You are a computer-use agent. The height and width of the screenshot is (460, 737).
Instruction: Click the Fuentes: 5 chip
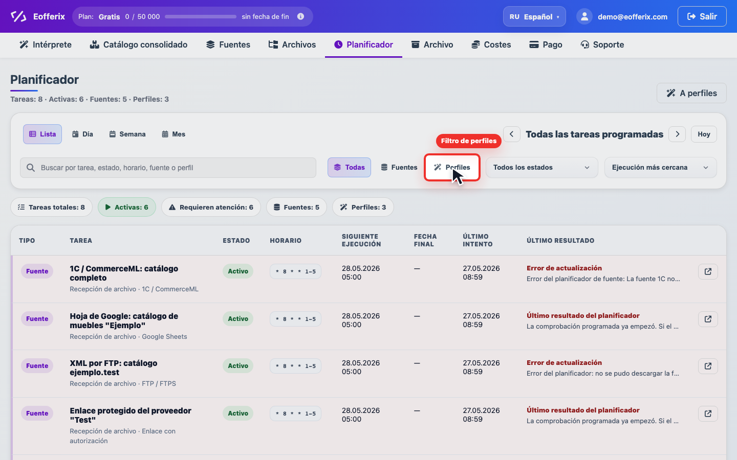click(x=296, y=207)
